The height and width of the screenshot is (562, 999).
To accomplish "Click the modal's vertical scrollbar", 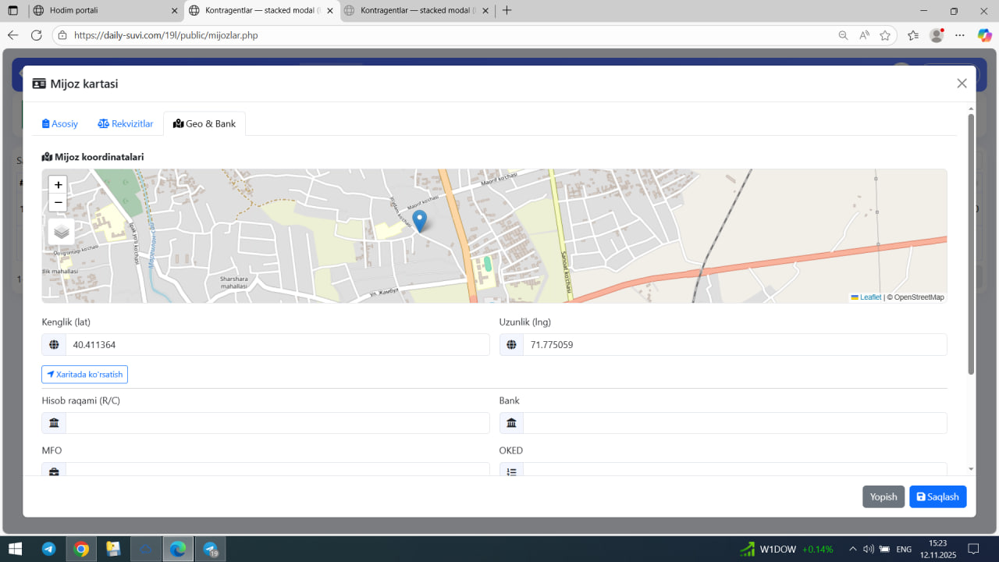I will 971,242.
